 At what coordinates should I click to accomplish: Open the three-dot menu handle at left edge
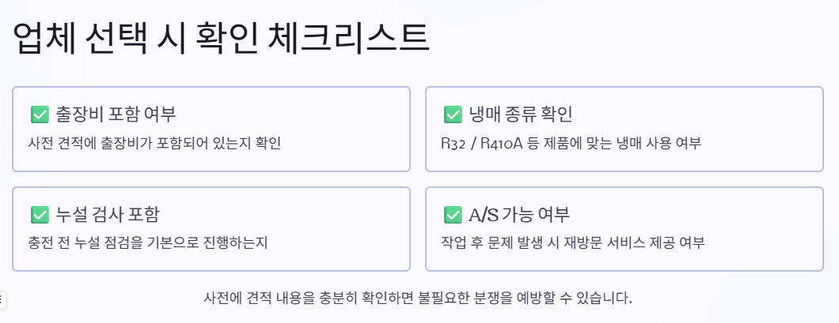tap(2, 299)
